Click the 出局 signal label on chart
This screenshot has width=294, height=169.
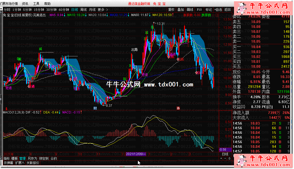tap(134, 50)
